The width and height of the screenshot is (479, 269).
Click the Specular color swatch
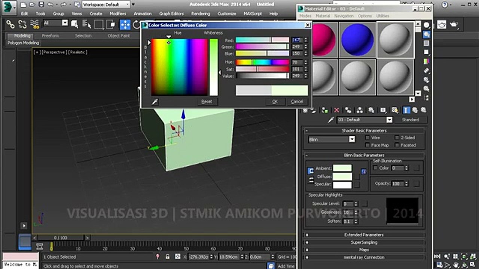click(342, 185)
